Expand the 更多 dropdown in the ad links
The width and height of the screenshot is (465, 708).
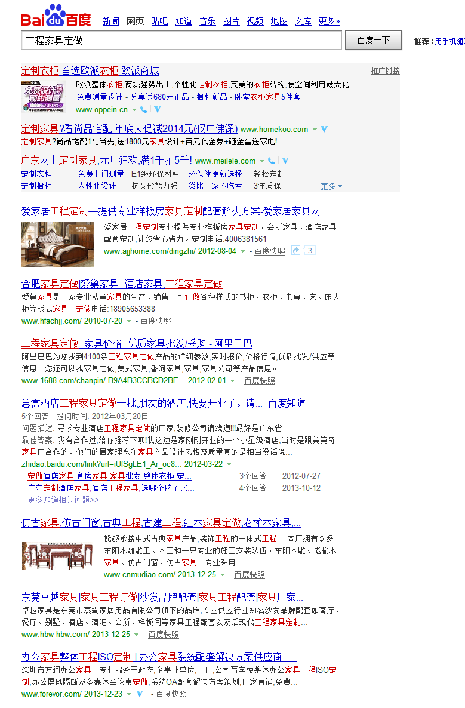[x=331, y=186]
